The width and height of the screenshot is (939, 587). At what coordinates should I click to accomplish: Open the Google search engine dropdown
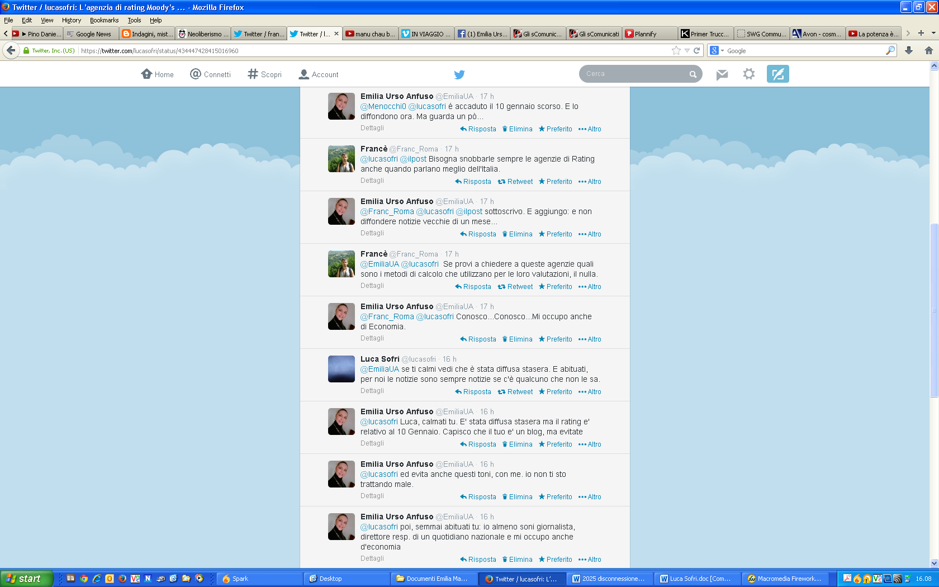coord(716,50)
